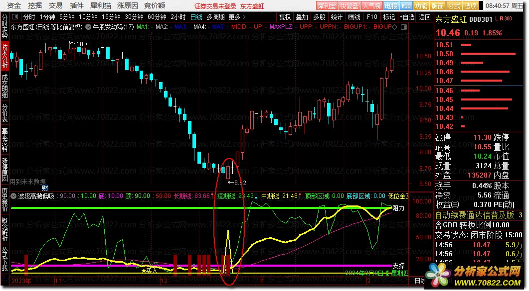The width and height of the screenshot is (529, 291).
Task: Open the 公式下载 side tab
Action: point(4,259)
